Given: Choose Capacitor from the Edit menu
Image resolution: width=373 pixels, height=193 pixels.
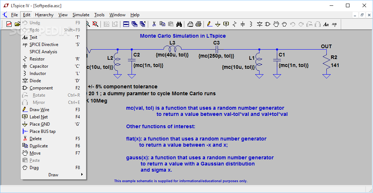Looking at the screenshot, I should coord(53,66).
